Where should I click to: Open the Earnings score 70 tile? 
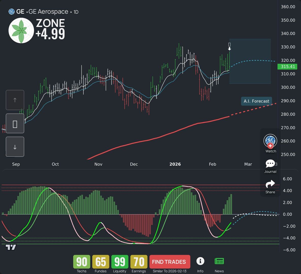pyautogui.click(x=139, y=262)
